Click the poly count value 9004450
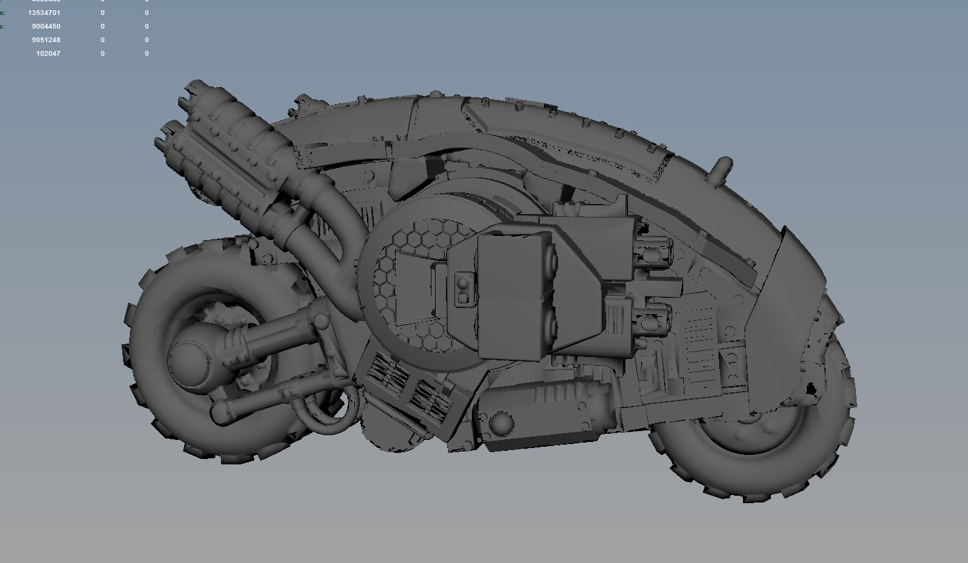968x563 pixels. pyautogui.click(x=46, y=27)
